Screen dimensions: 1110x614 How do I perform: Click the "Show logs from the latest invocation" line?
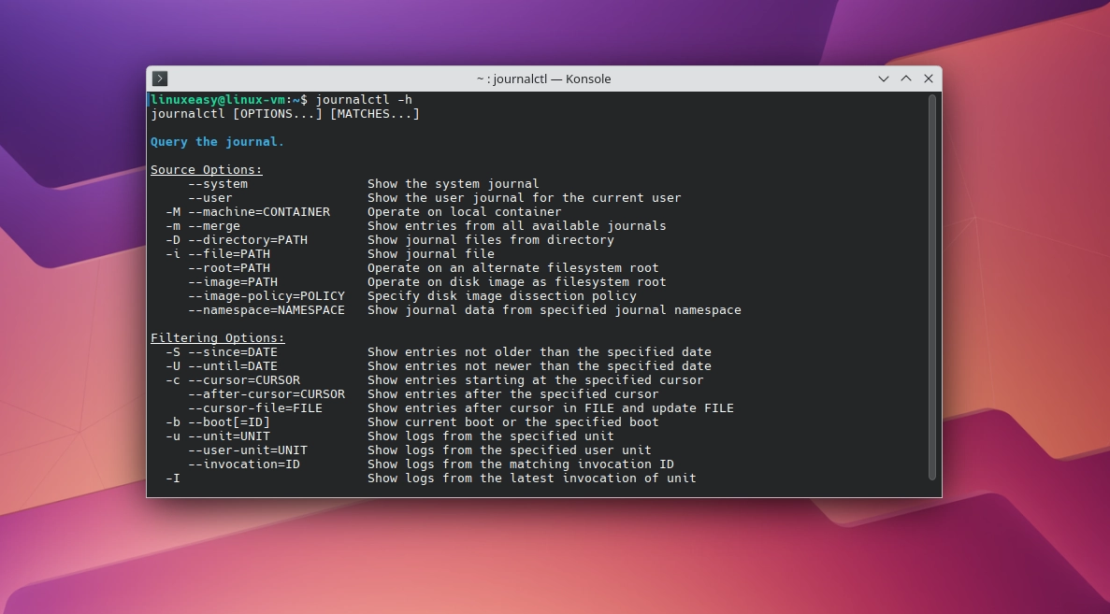coord(532,478)
